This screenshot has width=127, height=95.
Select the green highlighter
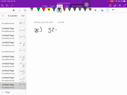click(x=38, y=9)
